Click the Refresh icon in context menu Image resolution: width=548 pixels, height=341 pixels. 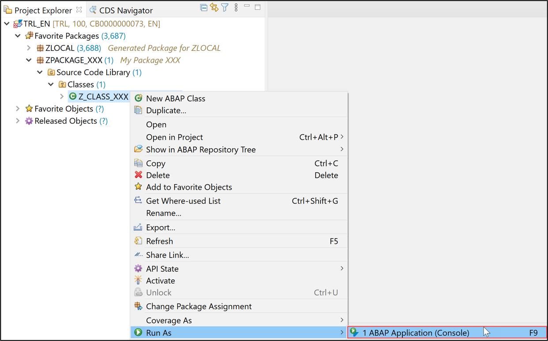(x=139, y=241)
